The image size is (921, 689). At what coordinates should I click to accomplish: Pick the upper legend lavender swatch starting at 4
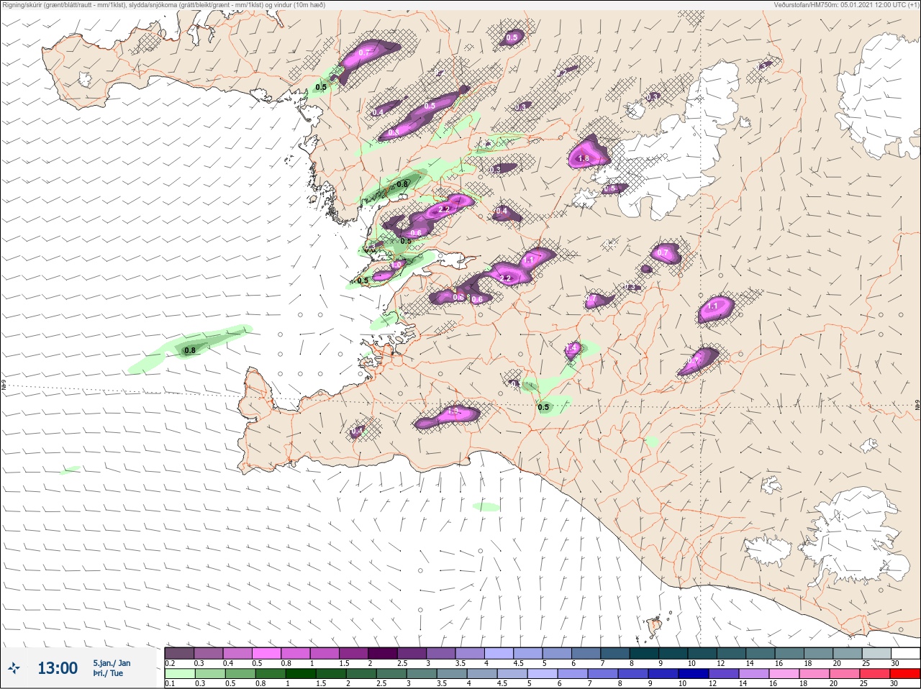coord(499,653)
